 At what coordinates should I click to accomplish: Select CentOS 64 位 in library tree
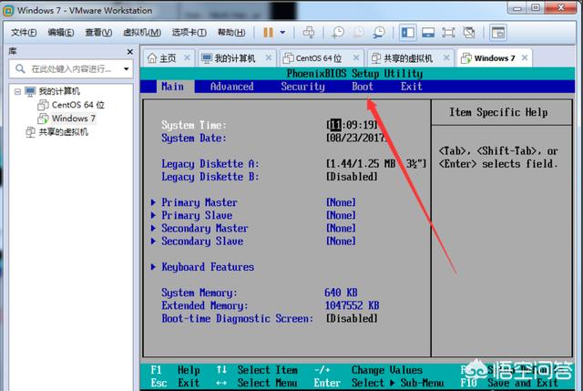coord(78,105)
